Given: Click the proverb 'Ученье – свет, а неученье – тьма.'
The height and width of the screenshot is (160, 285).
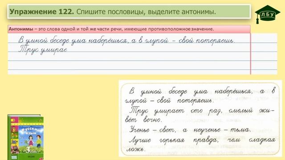Looking at the screenshot, I should tap(190, 129).
